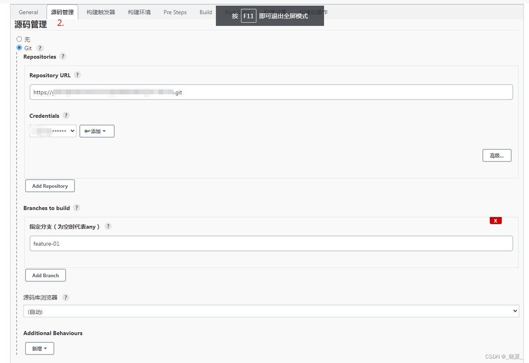The height and width of the screenshot is (363, 529).
Task: Switch to the 构建环境 tab
Action: (139, 12)
